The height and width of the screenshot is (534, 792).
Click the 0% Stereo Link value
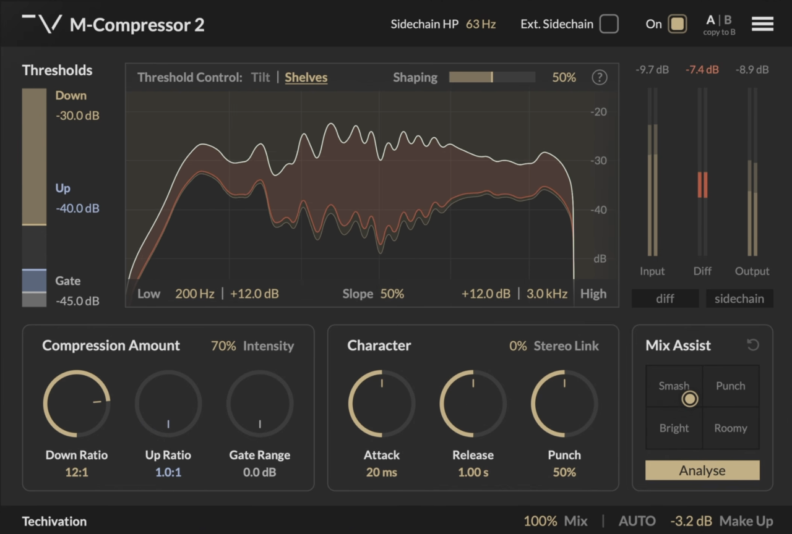point(518,346)
